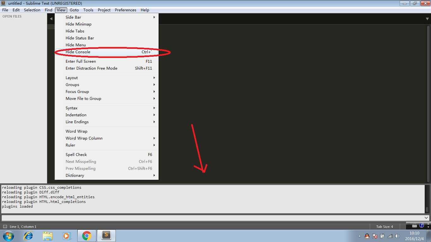Click console line 'plugins loaded'
The width and height of the screenshot is (431, 242).
point(17,206)
